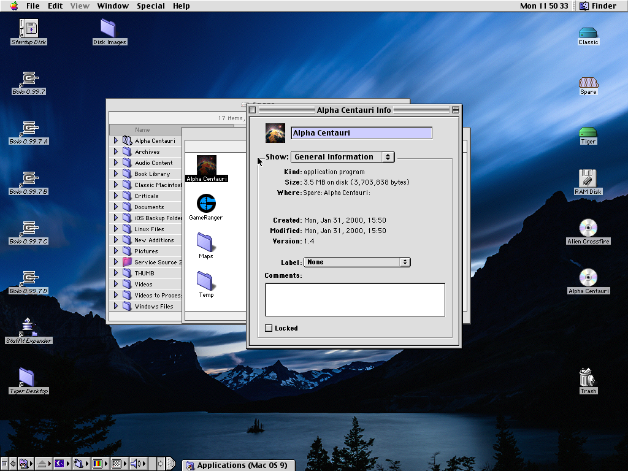Open the Stuffit Expander desktop icon
Viewport: 628px width, 471px height.
pyautogui.click(x=28, y=327)
